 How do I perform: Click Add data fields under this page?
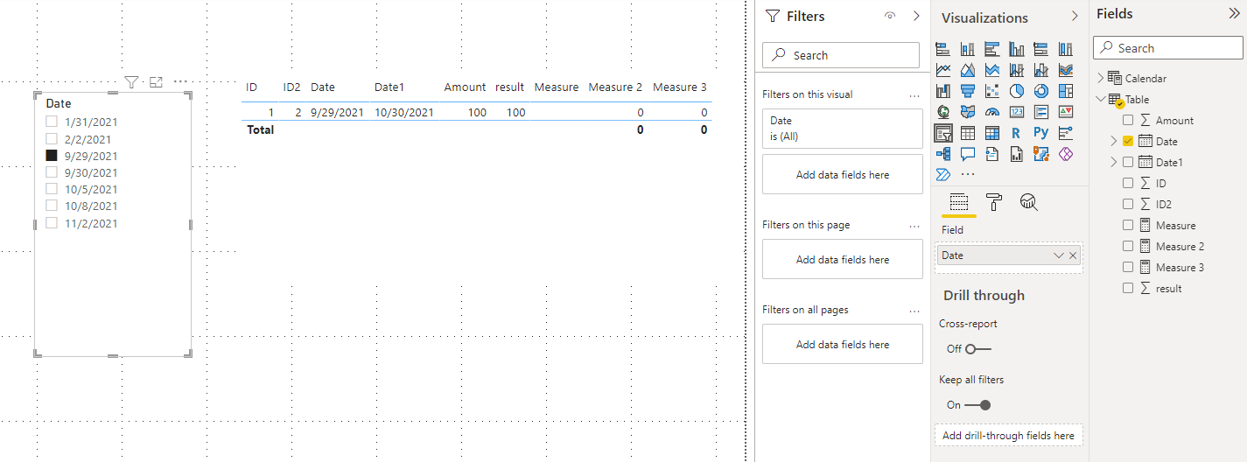point(843,259)
